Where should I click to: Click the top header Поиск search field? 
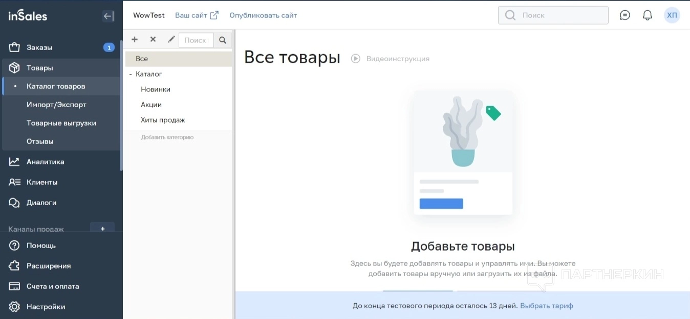[558, 15]
